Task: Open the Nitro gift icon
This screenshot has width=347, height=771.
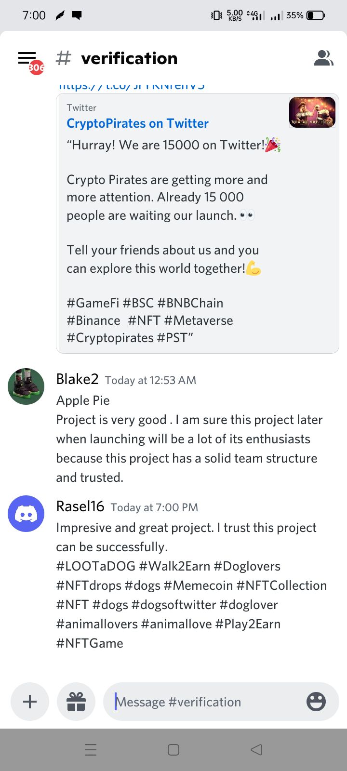Action: click(76, 701)
